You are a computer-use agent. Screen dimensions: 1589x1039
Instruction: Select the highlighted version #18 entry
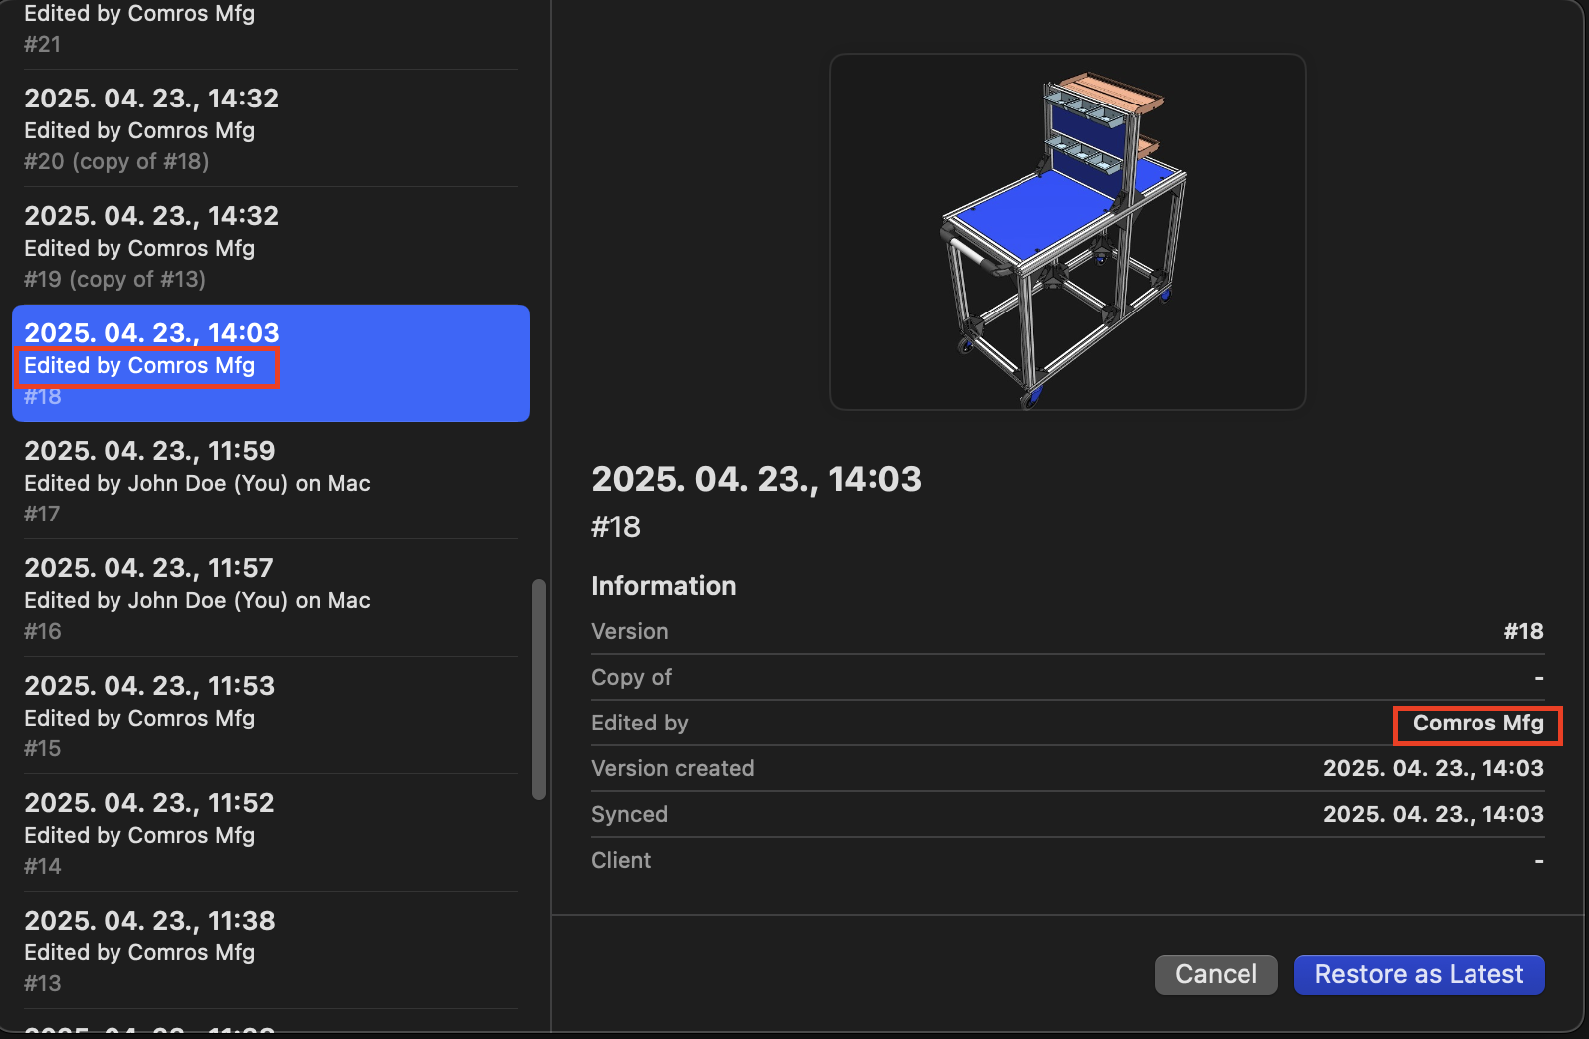(271, 363)
